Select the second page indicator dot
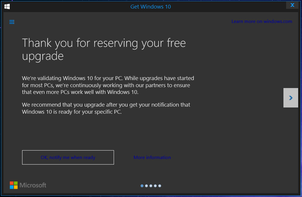 146,186
